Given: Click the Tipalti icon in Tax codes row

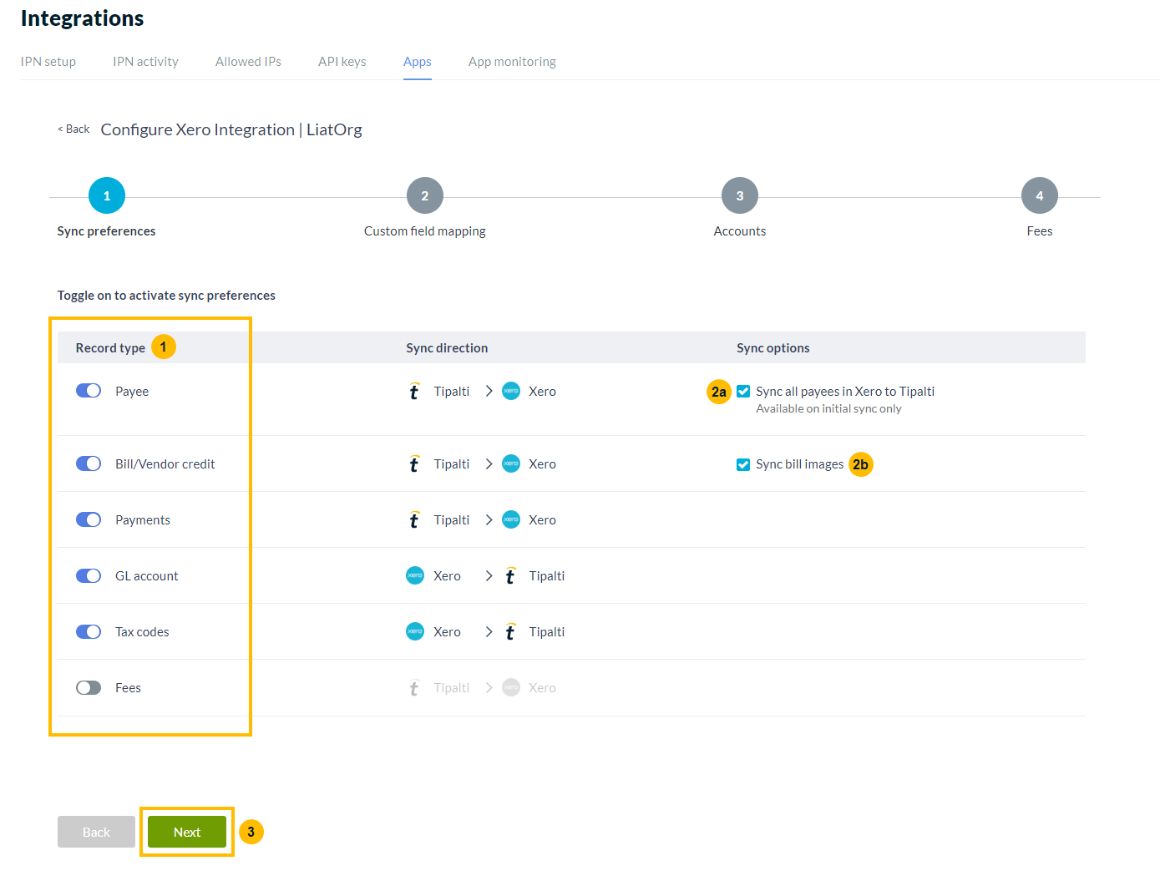Looking at the screenshot, I should (x=509, y=631).
